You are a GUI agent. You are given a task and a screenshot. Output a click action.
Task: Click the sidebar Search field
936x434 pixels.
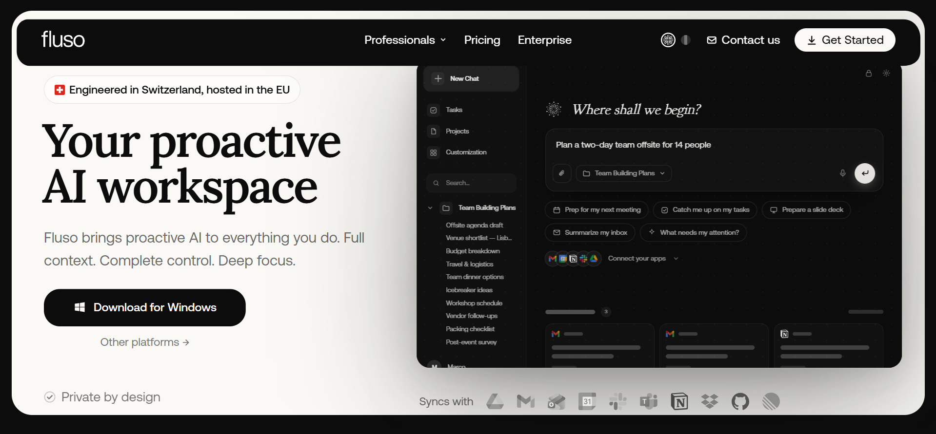[471, 183]
